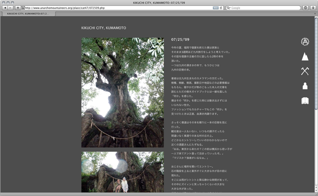Click the RSS badge in address bar
This screenshot has width=318, height=196.
coord(215,8)
